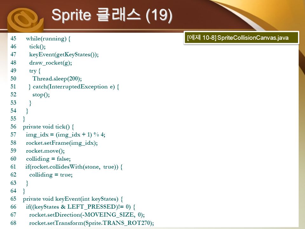Click closing brace on line 64

pos(24,191)
